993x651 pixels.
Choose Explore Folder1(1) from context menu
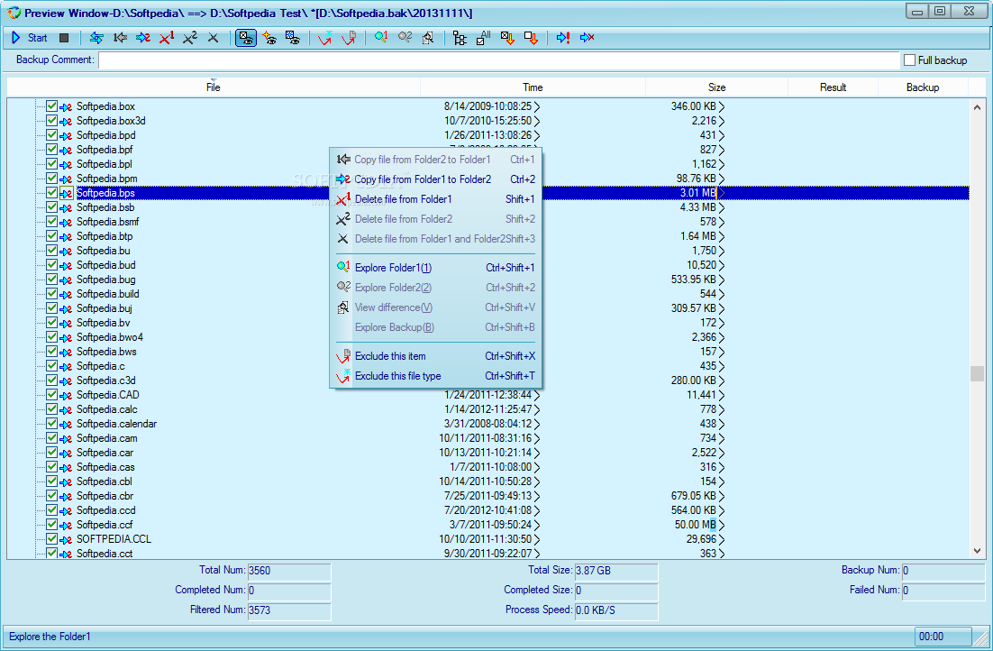[436, 268]
